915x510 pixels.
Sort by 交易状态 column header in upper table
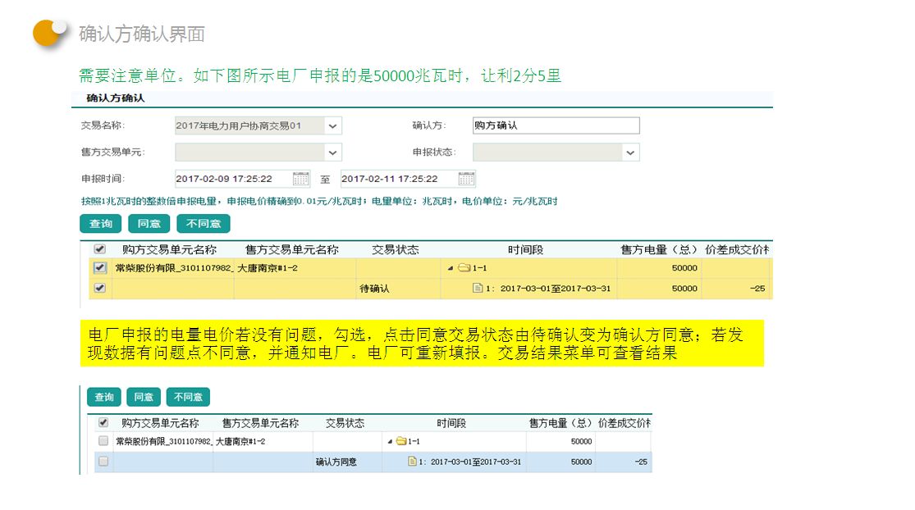[395, 249]
